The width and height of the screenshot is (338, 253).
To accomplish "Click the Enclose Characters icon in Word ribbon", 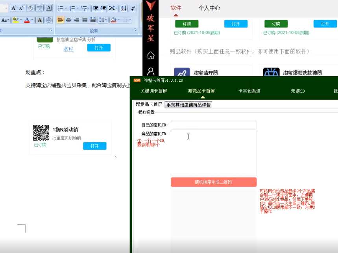I will 49,20.
